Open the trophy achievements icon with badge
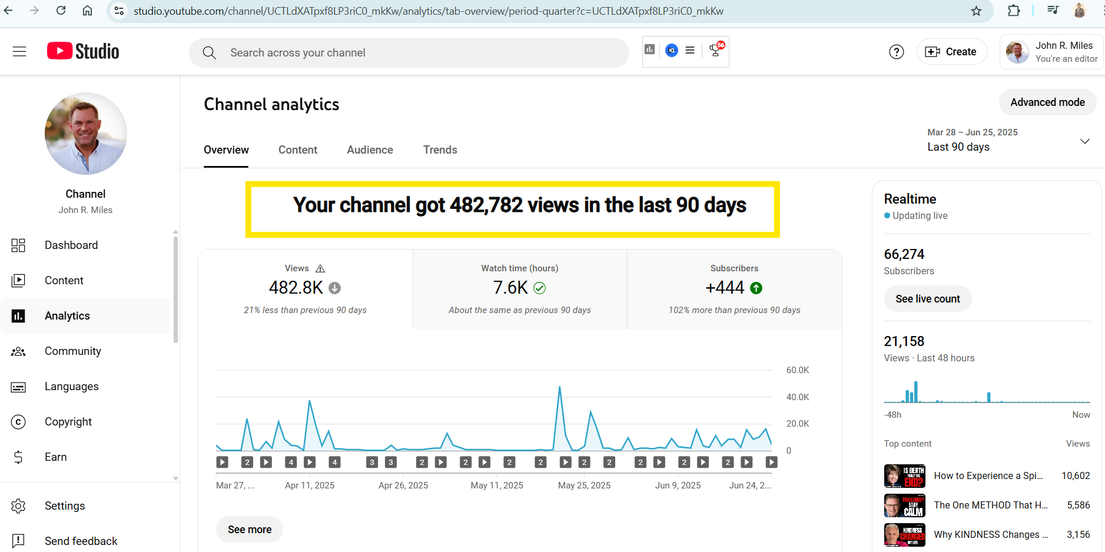 point(716,51)
